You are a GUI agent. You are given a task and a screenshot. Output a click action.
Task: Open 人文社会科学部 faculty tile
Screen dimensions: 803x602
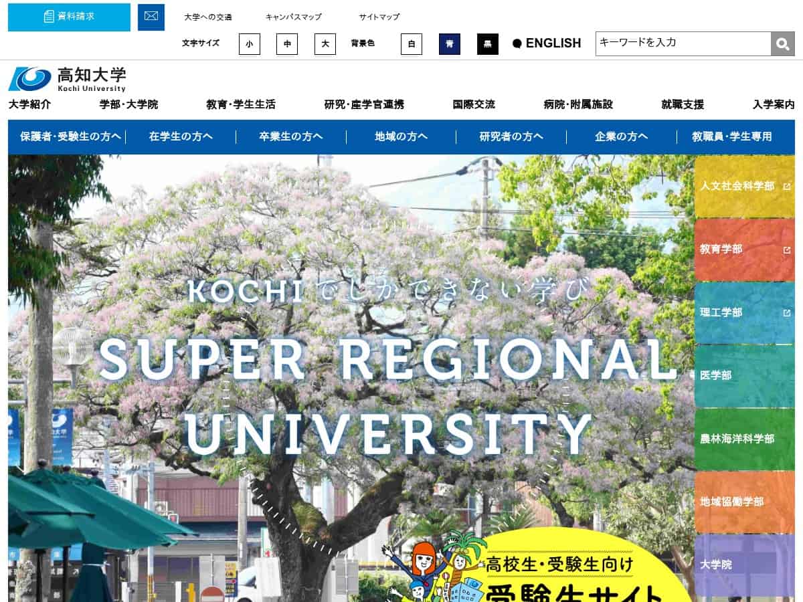point(745,187)
